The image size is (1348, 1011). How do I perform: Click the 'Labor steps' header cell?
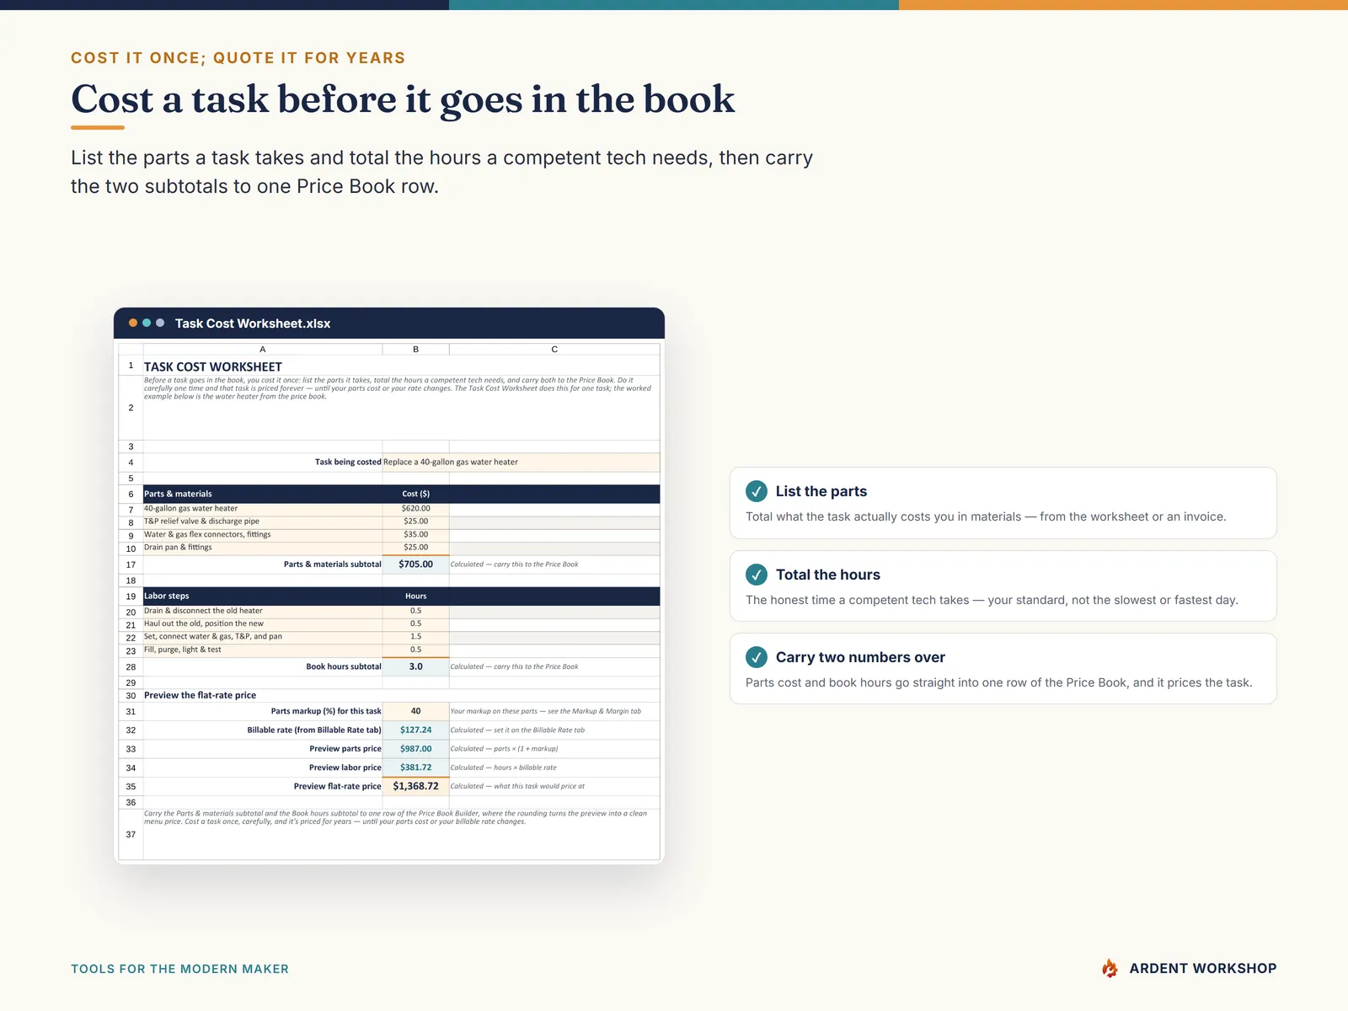coord(263,596)
